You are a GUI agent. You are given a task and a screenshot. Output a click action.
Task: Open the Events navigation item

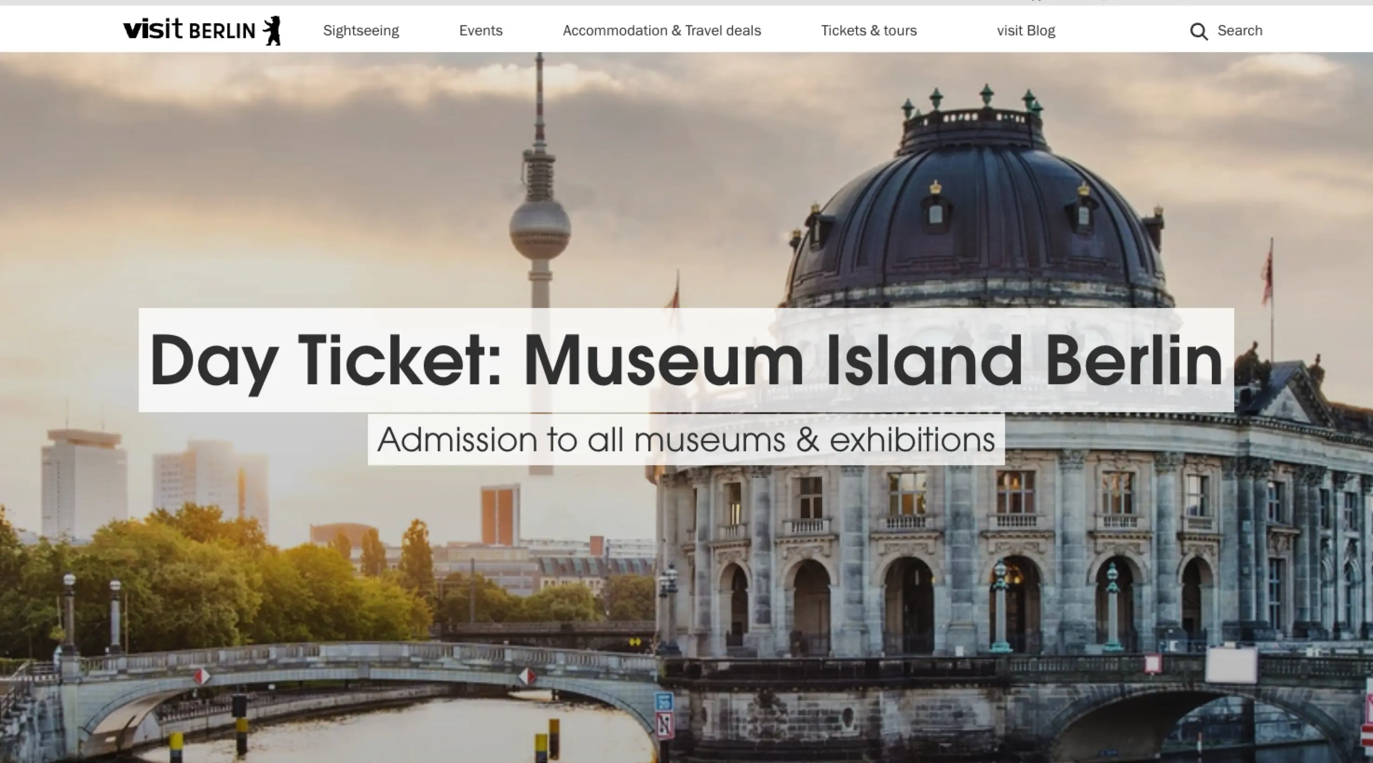coord(481,31)
